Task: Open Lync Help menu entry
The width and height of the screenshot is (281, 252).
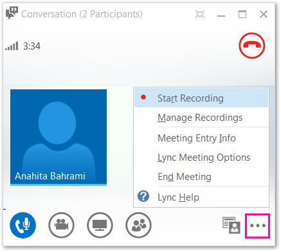Action: 201,197
